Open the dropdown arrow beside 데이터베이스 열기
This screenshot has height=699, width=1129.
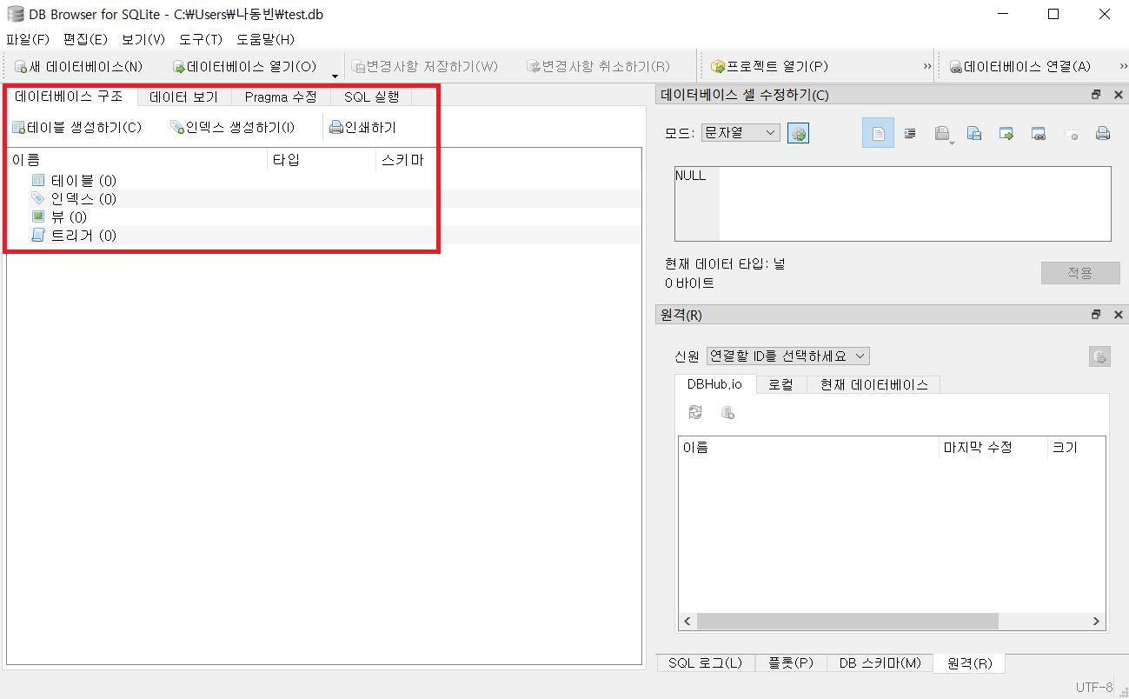coord(335,75)
